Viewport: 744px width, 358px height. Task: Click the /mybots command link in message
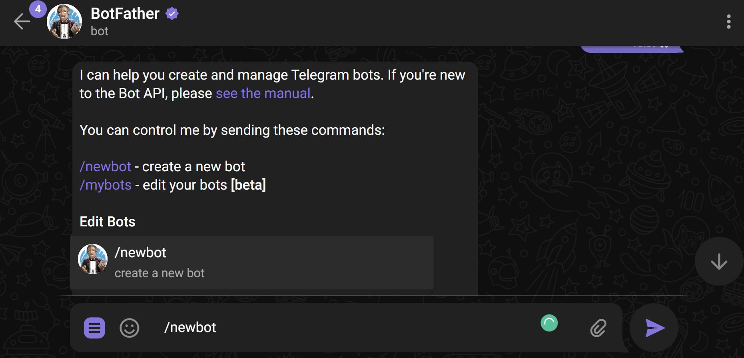click(x=106, y=185)
